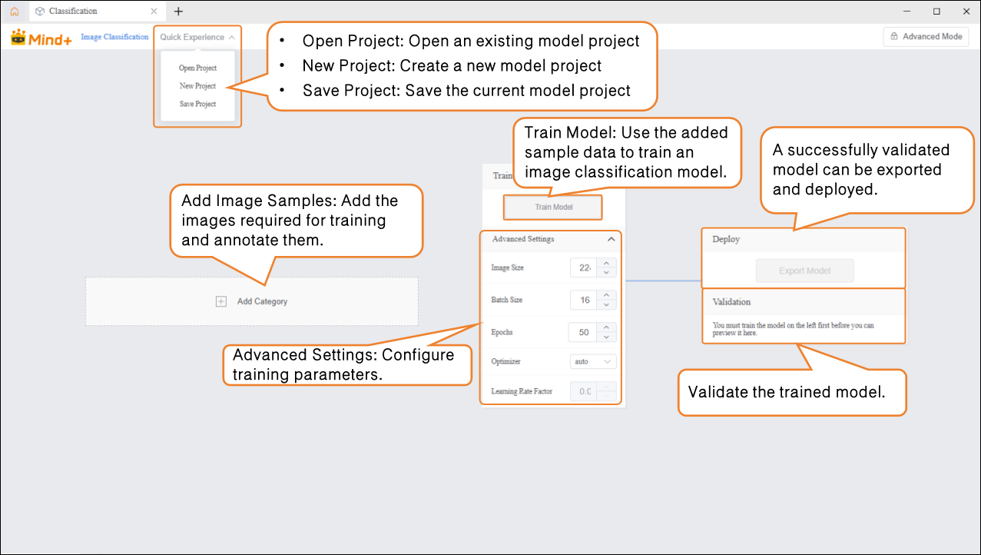Select Save Project from the menu
The image size is (981, 555).
click(x=197, y=104)
